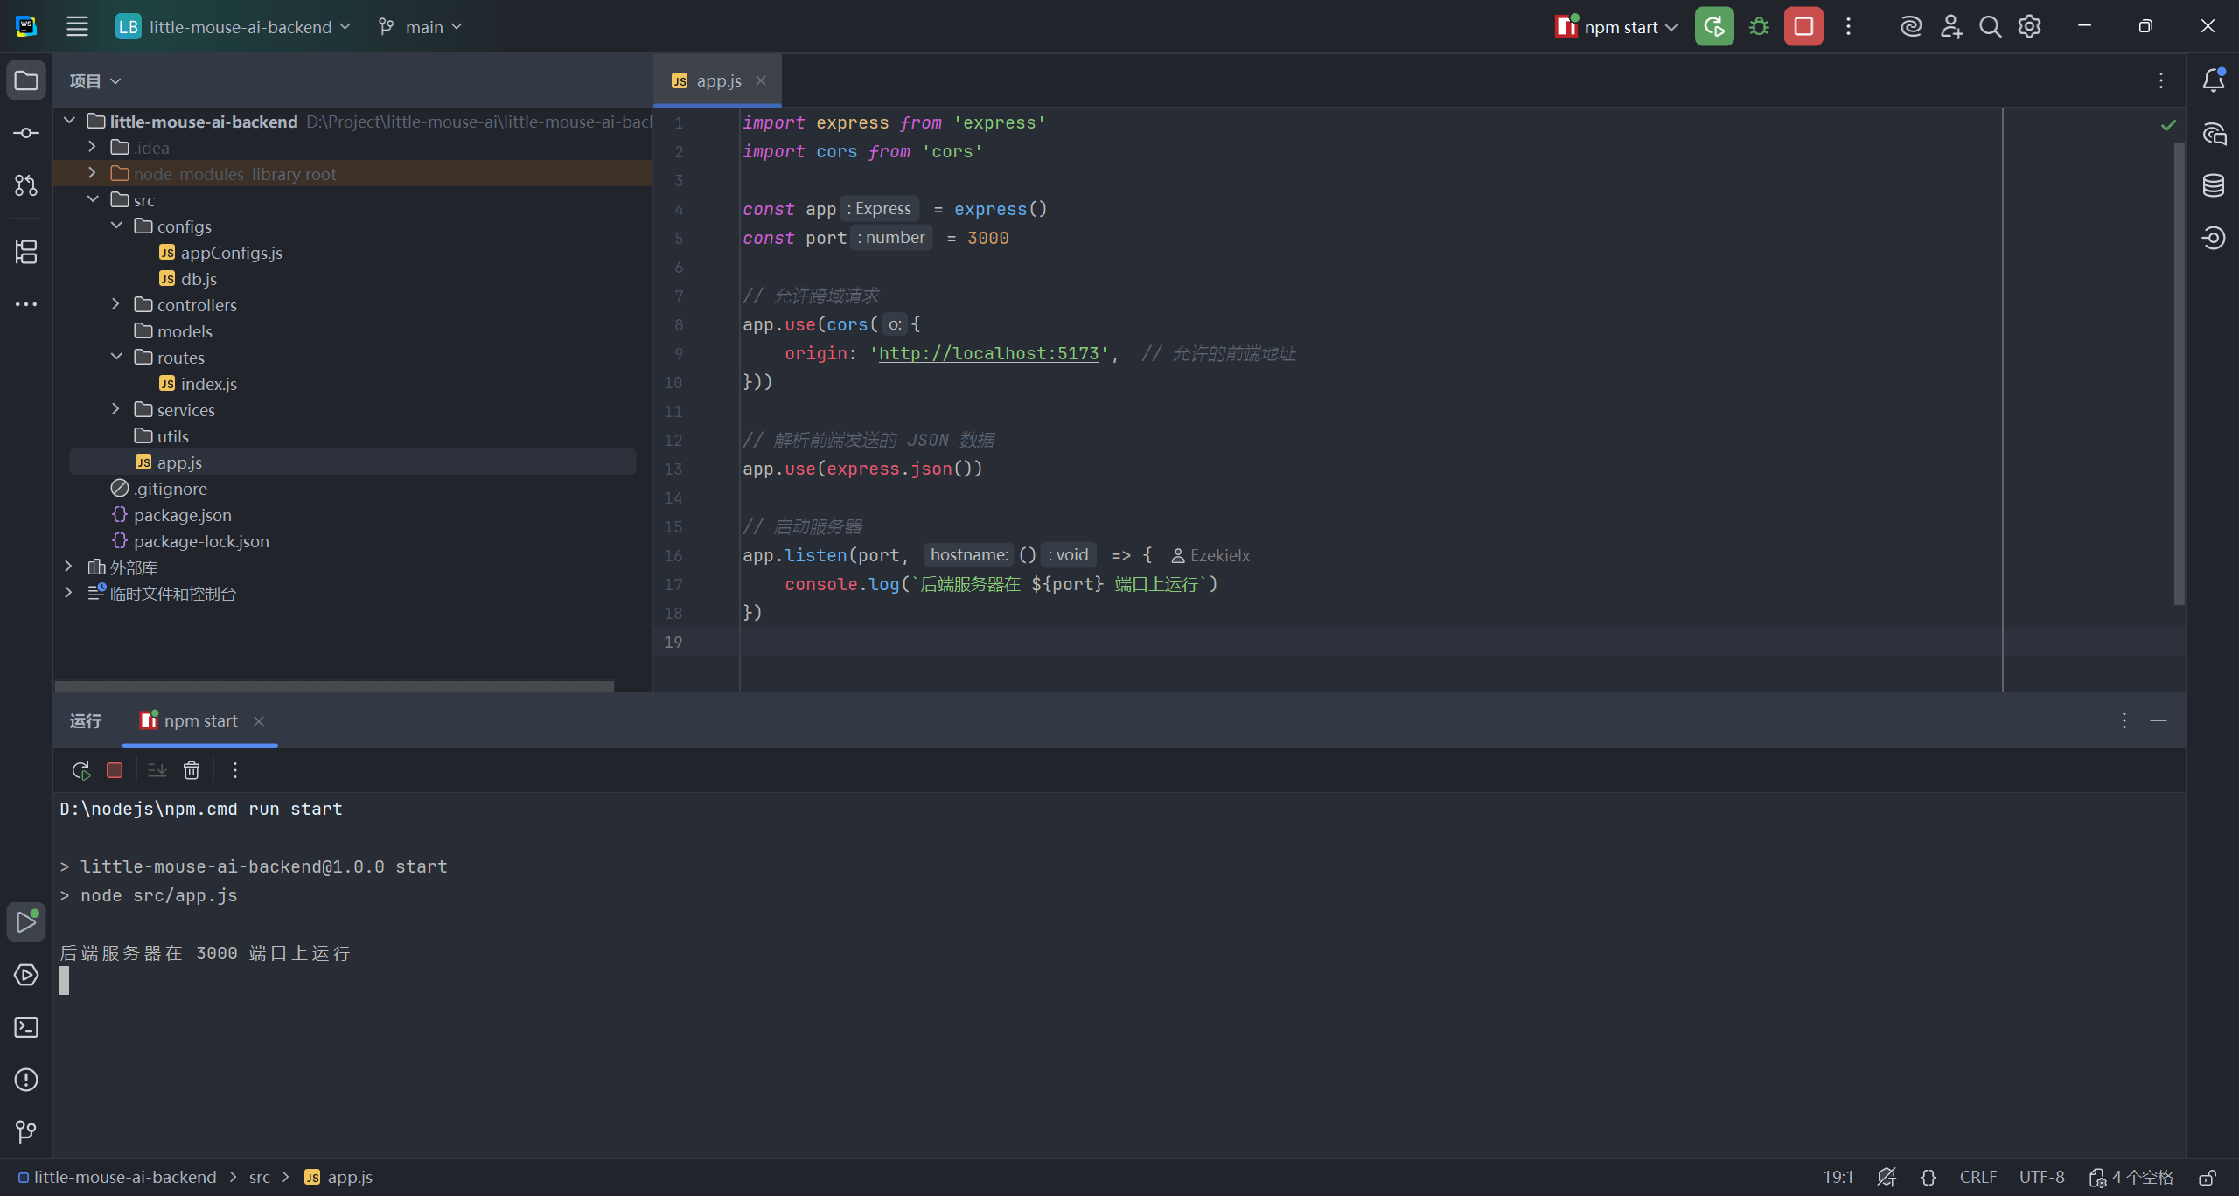Open the main hamburger menu
The image size is (2239, 1196).
[x=77, y=27]
